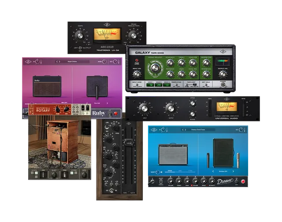The image size is (282, 222).
Task: Click the channel strip fader handle
Action: (128, 143)
